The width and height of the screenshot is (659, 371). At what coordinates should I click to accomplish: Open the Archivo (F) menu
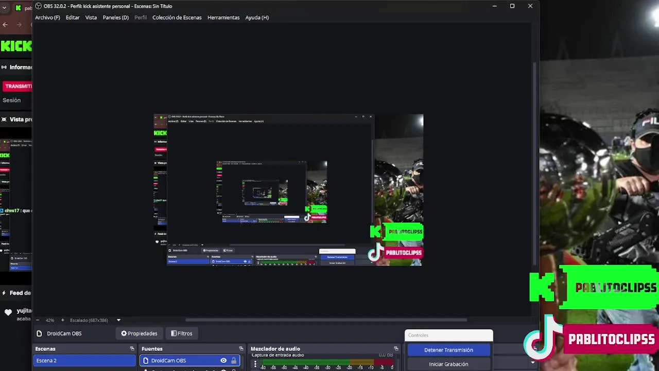47,18
